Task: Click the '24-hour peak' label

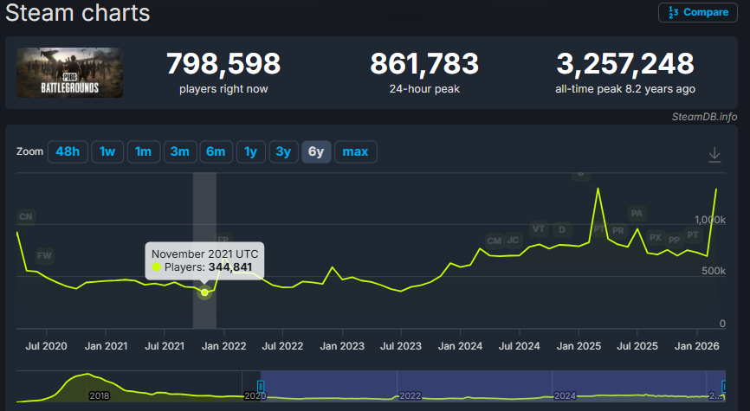Action: point(424,89)
